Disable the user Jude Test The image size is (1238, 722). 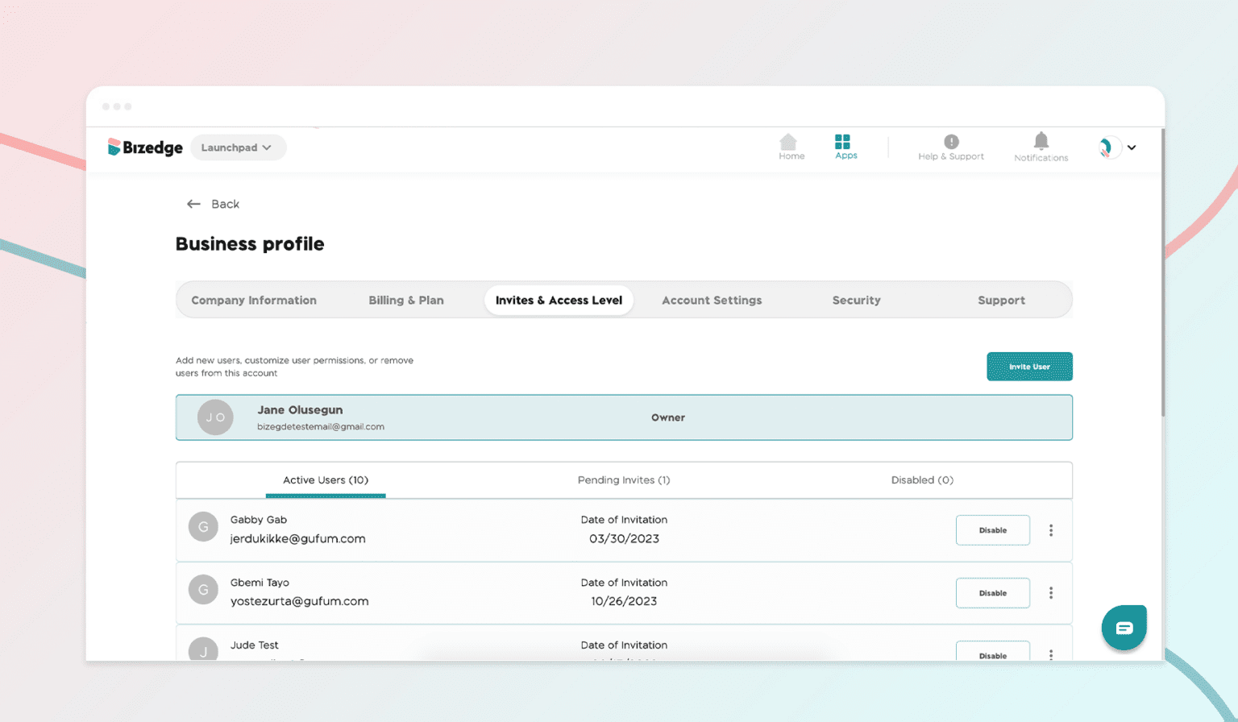992,655
